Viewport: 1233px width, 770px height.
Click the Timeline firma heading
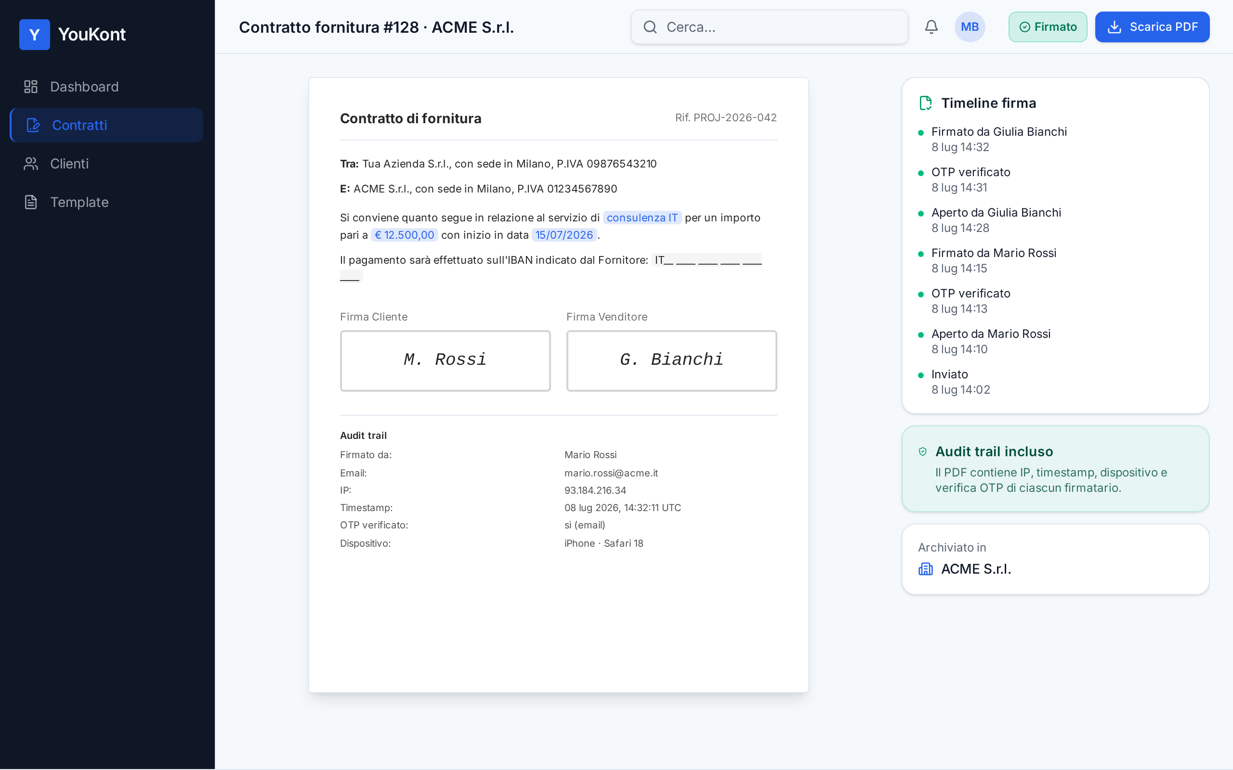[x=988, y=103]
